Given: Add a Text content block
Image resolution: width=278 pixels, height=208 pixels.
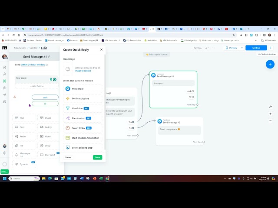Looking at the screenshot, I should [24, 118].
